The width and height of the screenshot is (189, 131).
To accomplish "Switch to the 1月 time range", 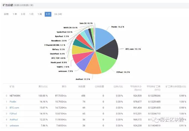I will 31,14.
